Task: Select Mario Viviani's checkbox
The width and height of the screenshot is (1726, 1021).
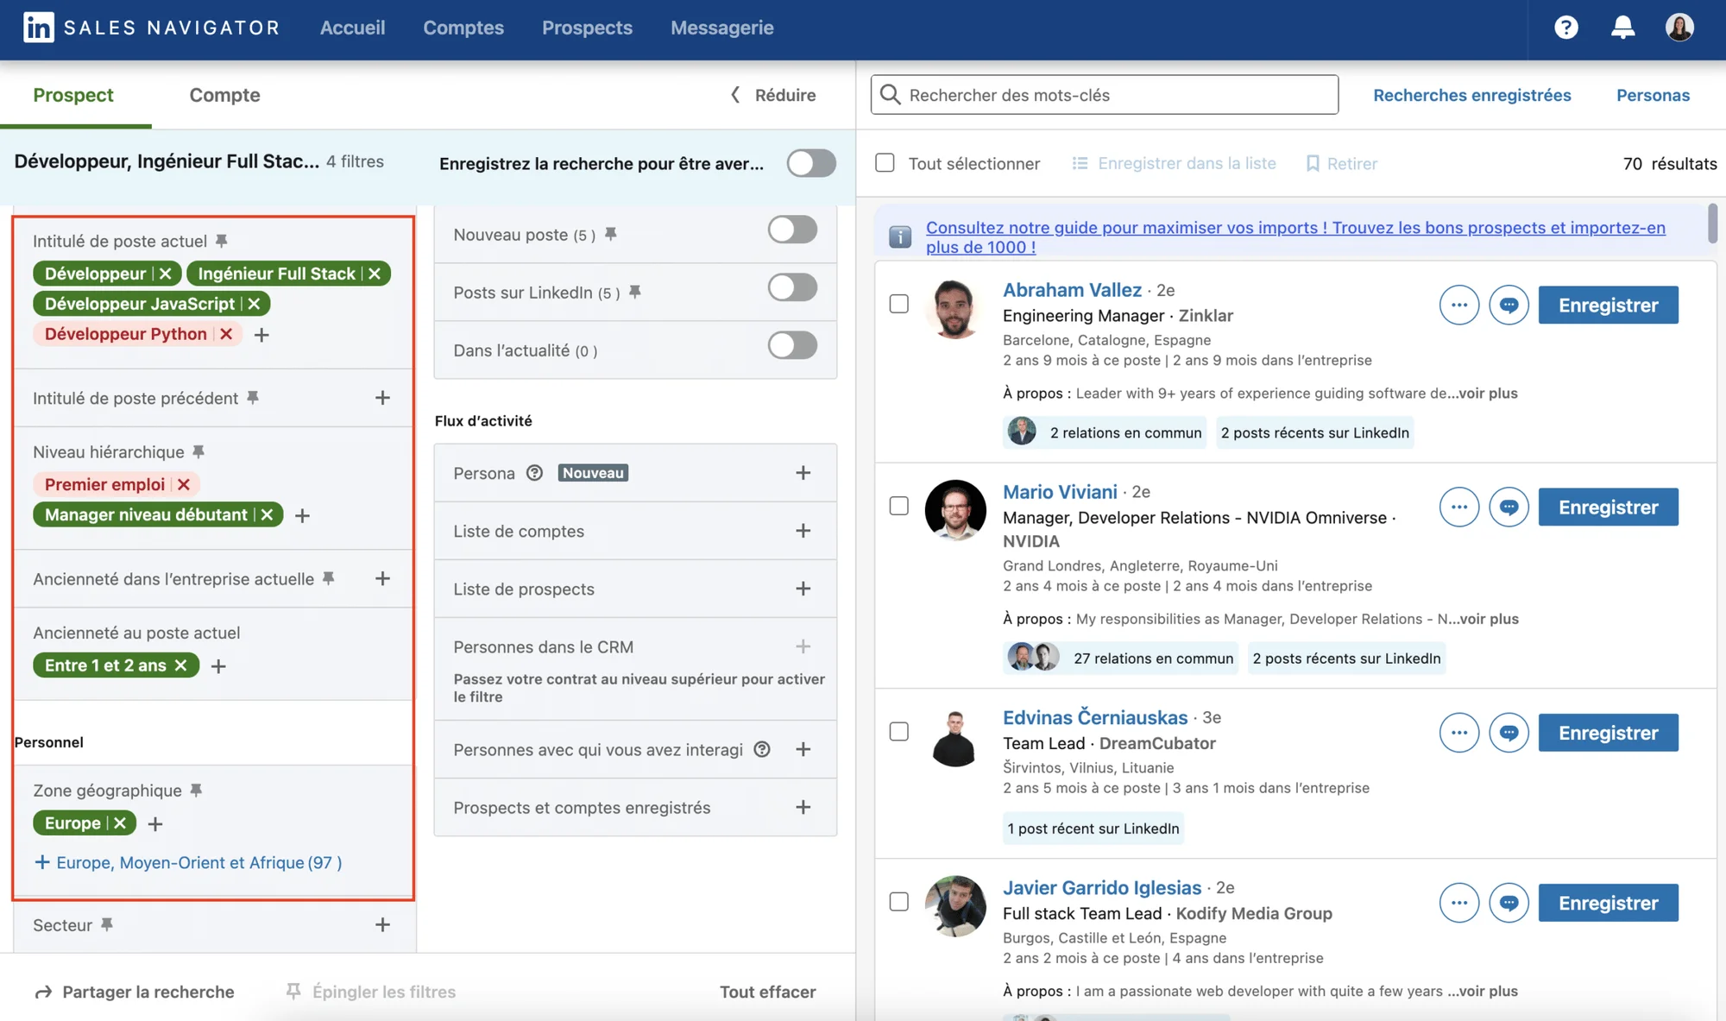Action: click(899, 506)
